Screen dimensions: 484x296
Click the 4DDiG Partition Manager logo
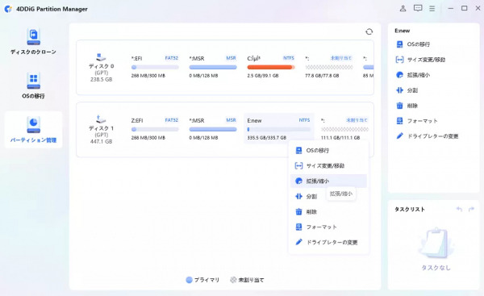point(8,9)
